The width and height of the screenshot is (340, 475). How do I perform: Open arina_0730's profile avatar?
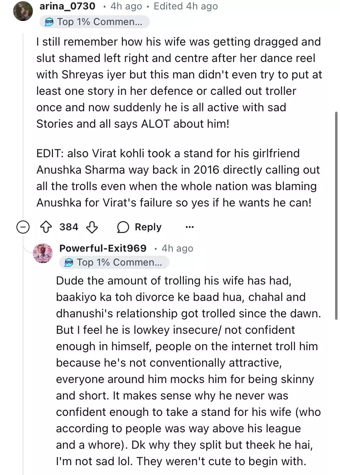coord(23,11)
